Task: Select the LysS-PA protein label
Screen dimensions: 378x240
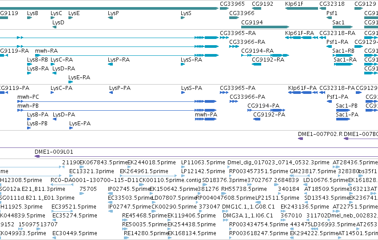Action: (191, 88)
